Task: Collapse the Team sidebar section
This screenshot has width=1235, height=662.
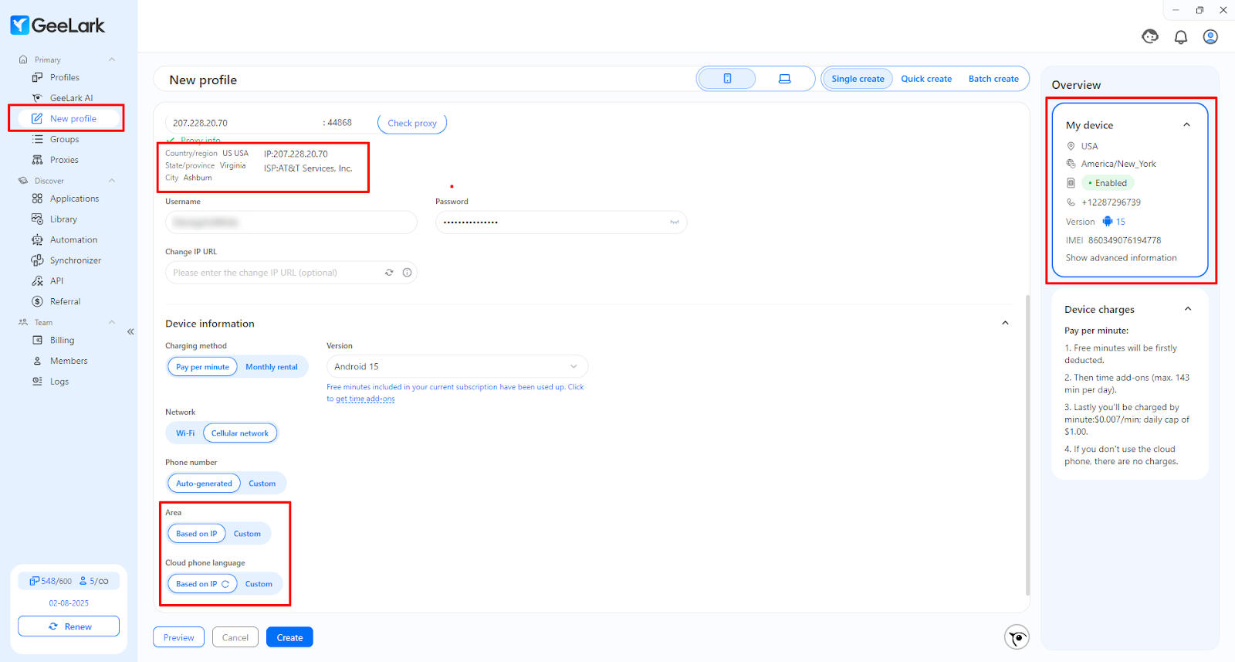Action: coord(112,322)
